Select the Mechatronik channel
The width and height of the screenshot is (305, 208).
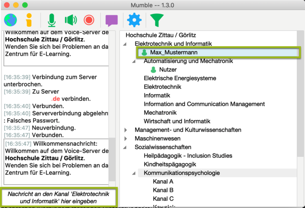click(160, 112)
